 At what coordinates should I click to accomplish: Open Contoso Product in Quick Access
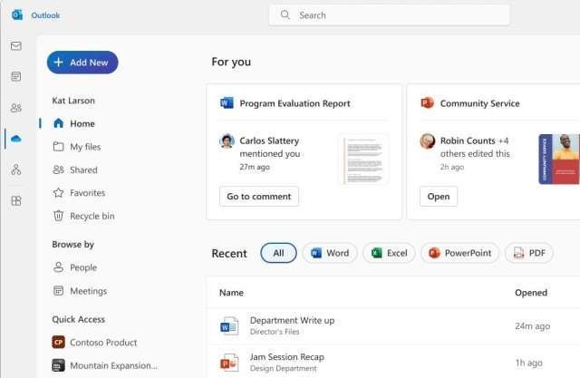[x=103, y=343]
